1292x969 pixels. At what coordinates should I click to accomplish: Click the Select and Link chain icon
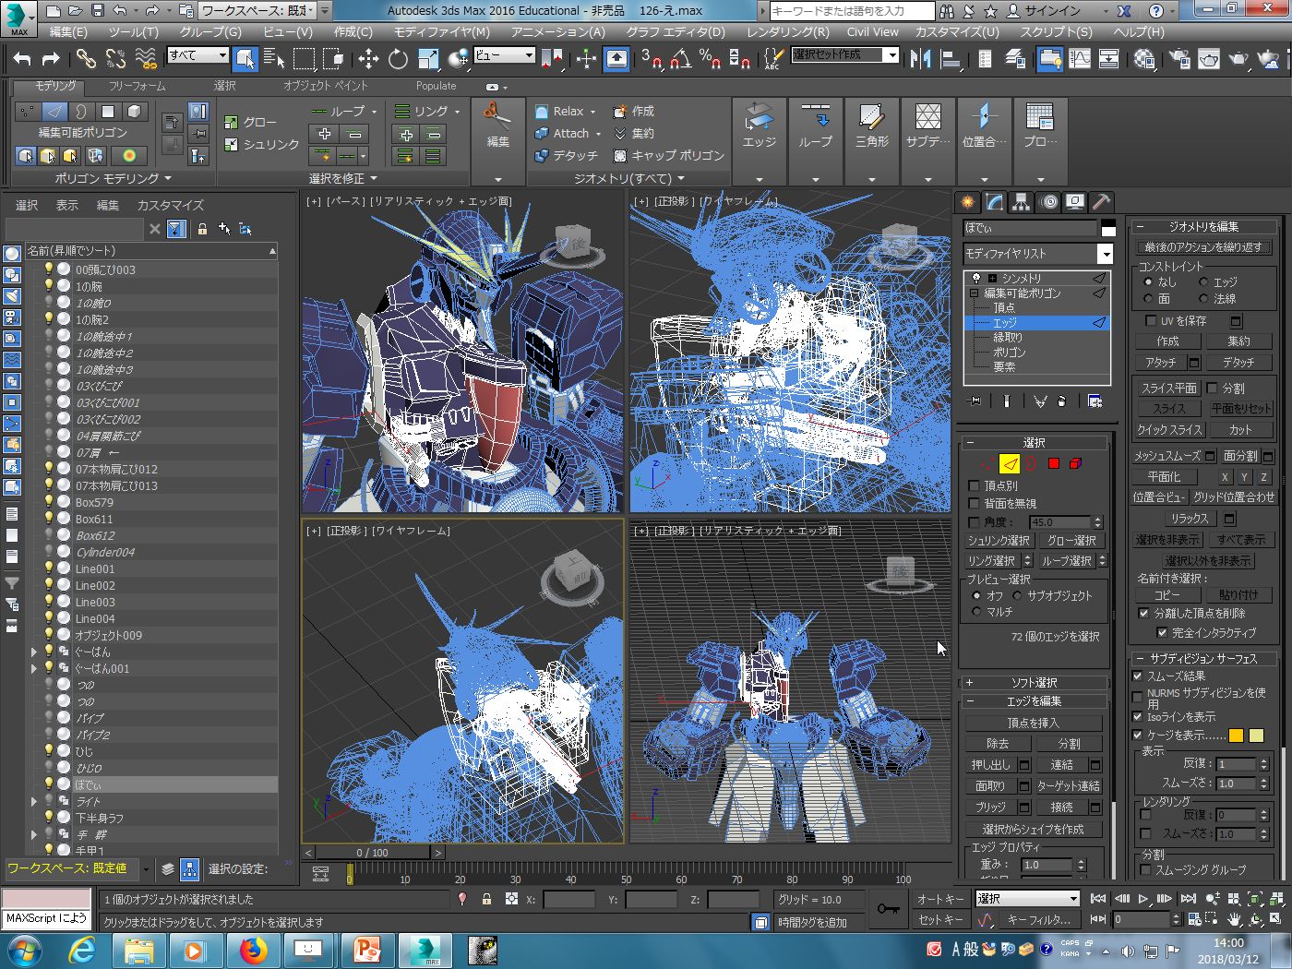click(x=86, y=59)
